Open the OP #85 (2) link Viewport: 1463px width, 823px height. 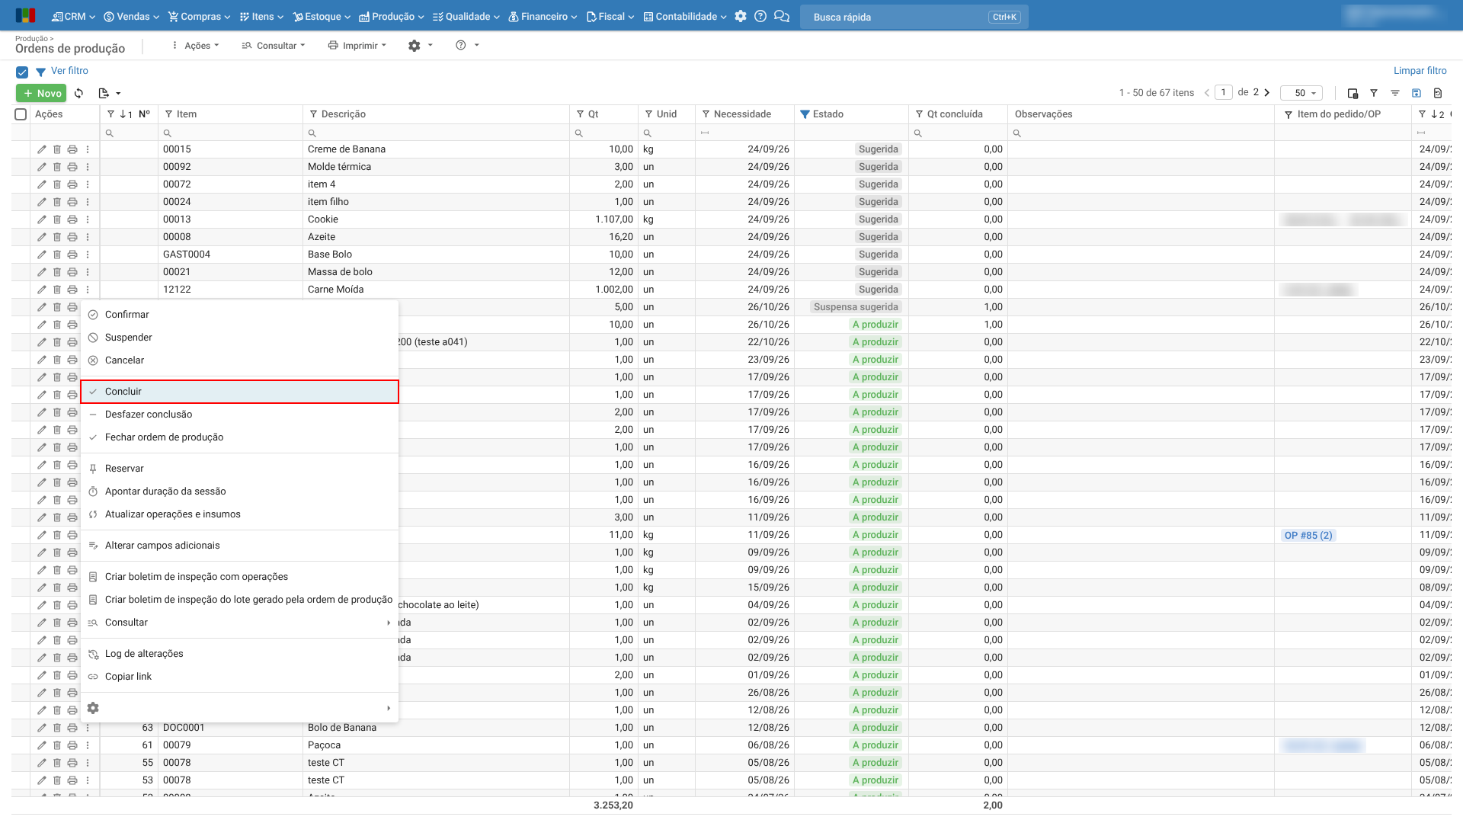coord(1308,535)
